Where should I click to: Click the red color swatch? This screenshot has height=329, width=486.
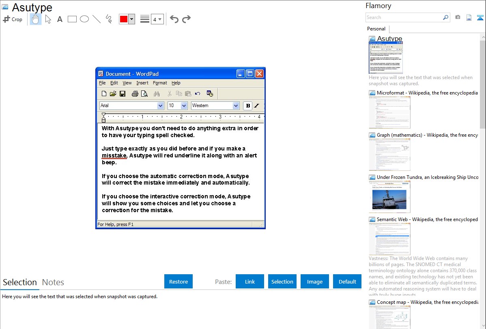click(124, 19)
